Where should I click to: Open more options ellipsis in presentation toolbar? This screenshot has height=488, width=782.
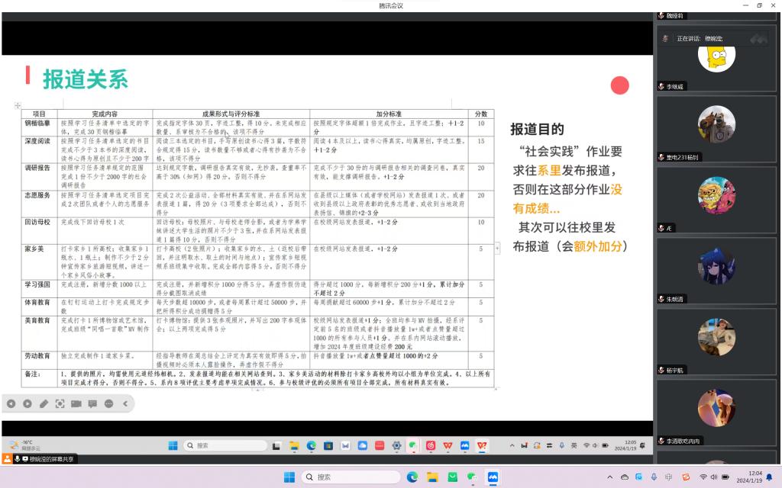(x=108, y=403)
